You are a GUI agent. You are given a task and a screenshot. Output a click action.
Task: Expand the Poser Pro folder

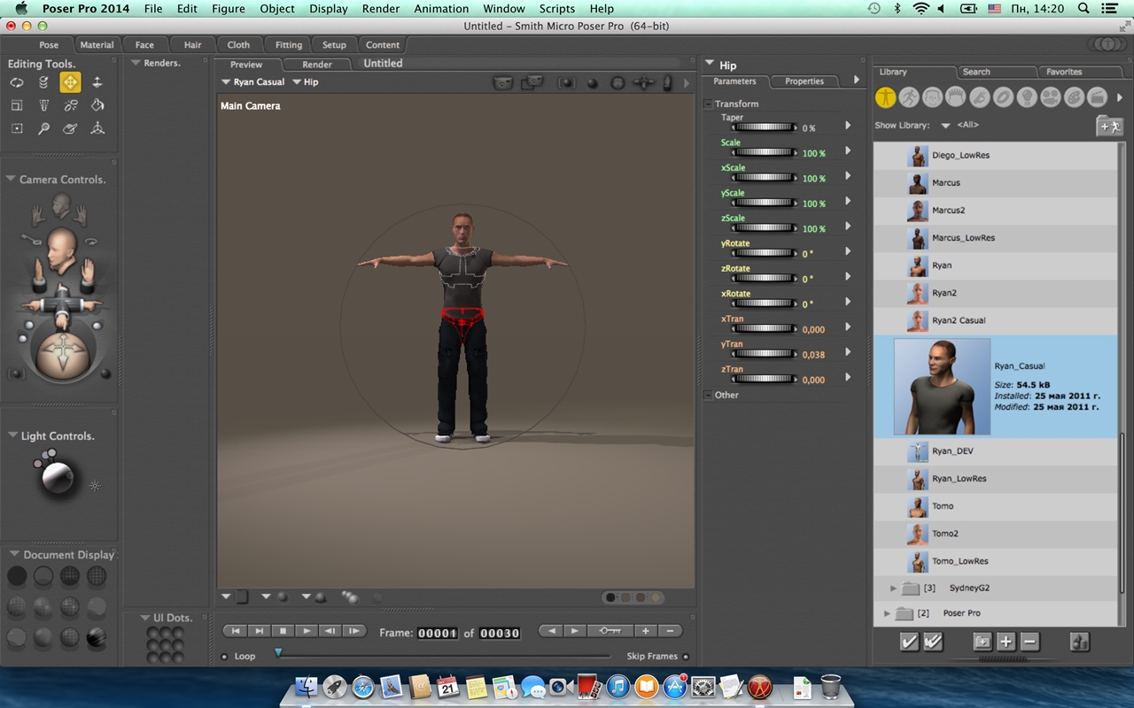[x=887, y=612]
